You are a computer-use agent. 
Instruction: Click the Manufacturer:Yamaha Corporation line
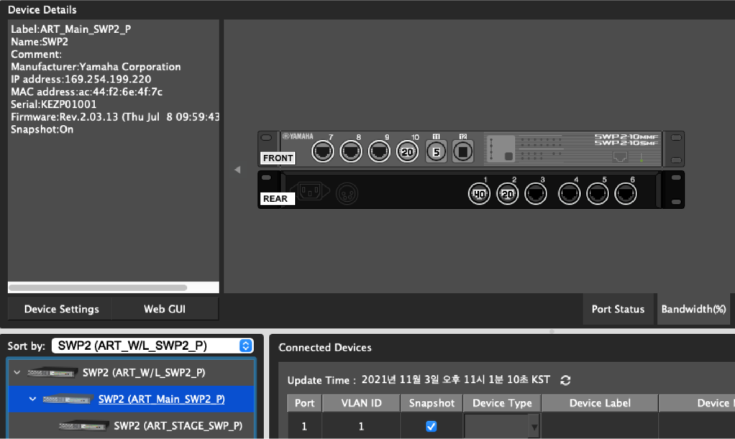point(96,67)
